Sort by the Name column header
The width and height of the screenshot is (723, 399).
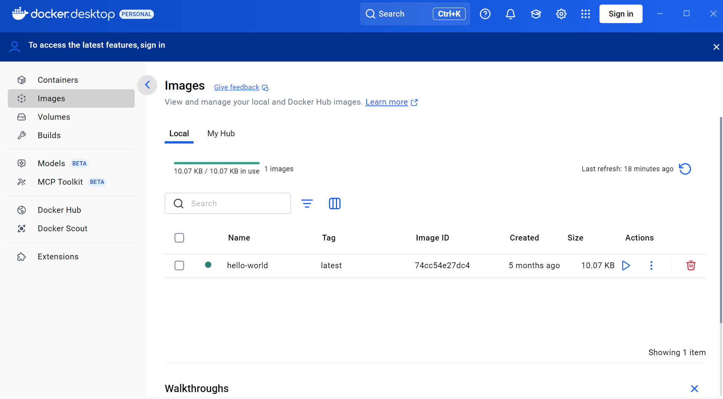click(x=239, y=238)
